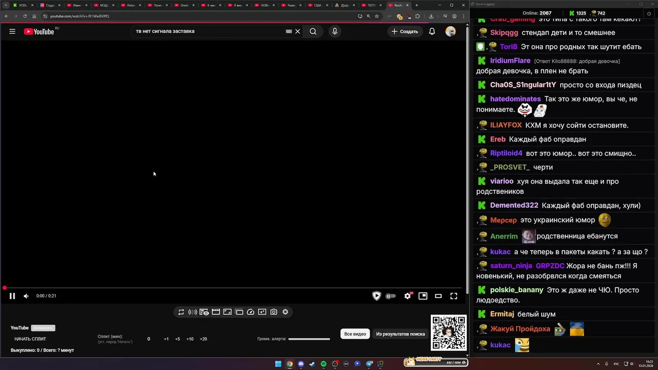Clear the YouTube search text with the X
Screen dimensions: 658x370
[298, 31]
